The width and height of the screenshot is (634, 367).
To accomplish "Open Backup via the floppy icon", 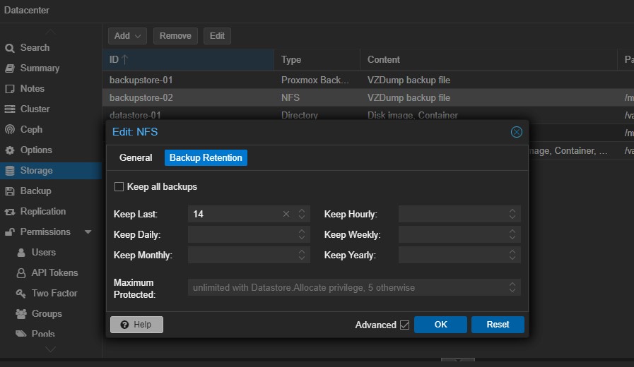I will 10,191.
